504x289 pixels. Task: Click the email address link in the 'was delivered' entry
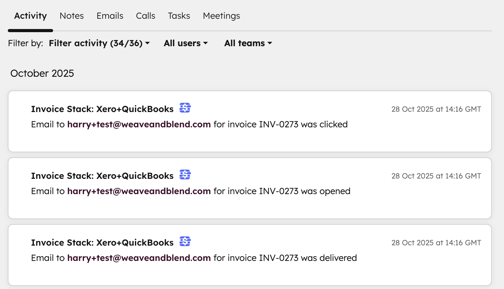139,258
